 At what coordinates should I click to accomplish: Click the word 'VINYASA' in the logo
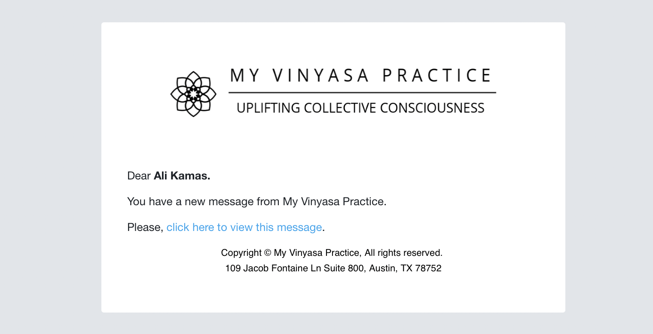(321, 75)
